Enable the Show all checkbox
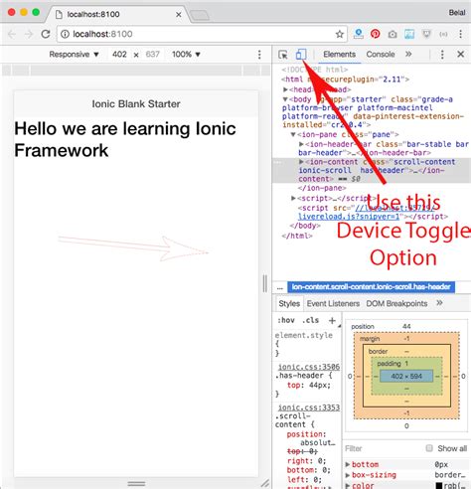 [429, 448]
